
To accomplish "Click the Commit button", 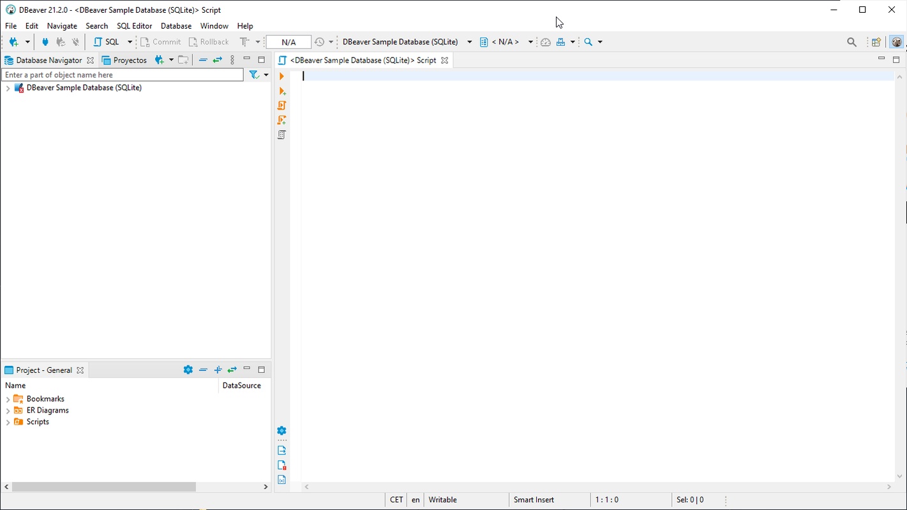I will (161, 42).
